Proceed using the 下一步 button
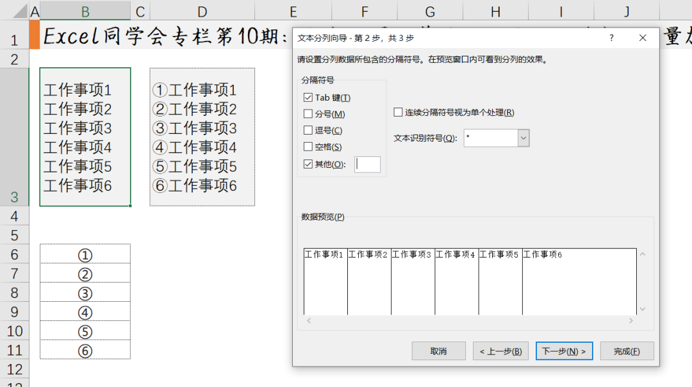Screen dimensions: 692x387 [564, 351]
